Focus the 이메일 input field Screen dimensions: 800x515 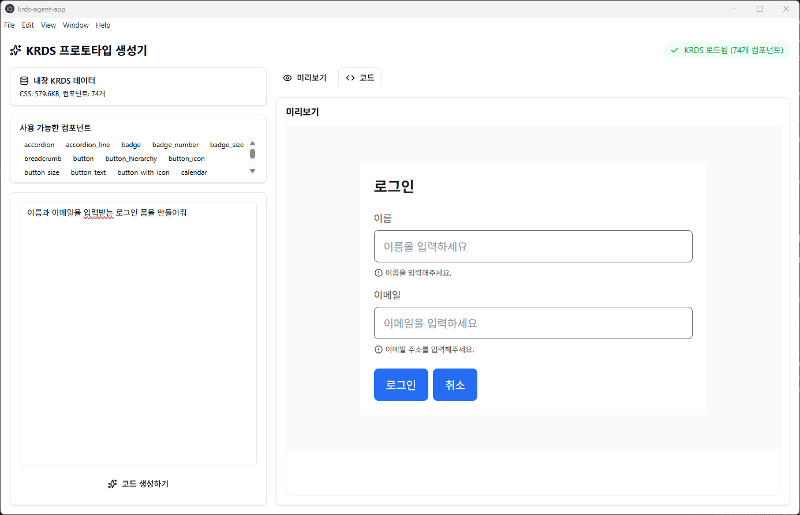coord(533,323)
